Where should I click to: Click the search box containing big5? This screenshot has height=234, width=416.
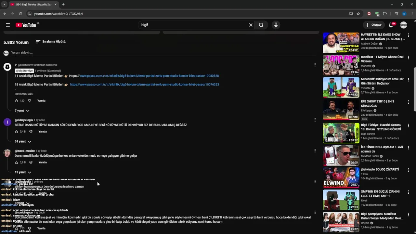click(193, 25)
